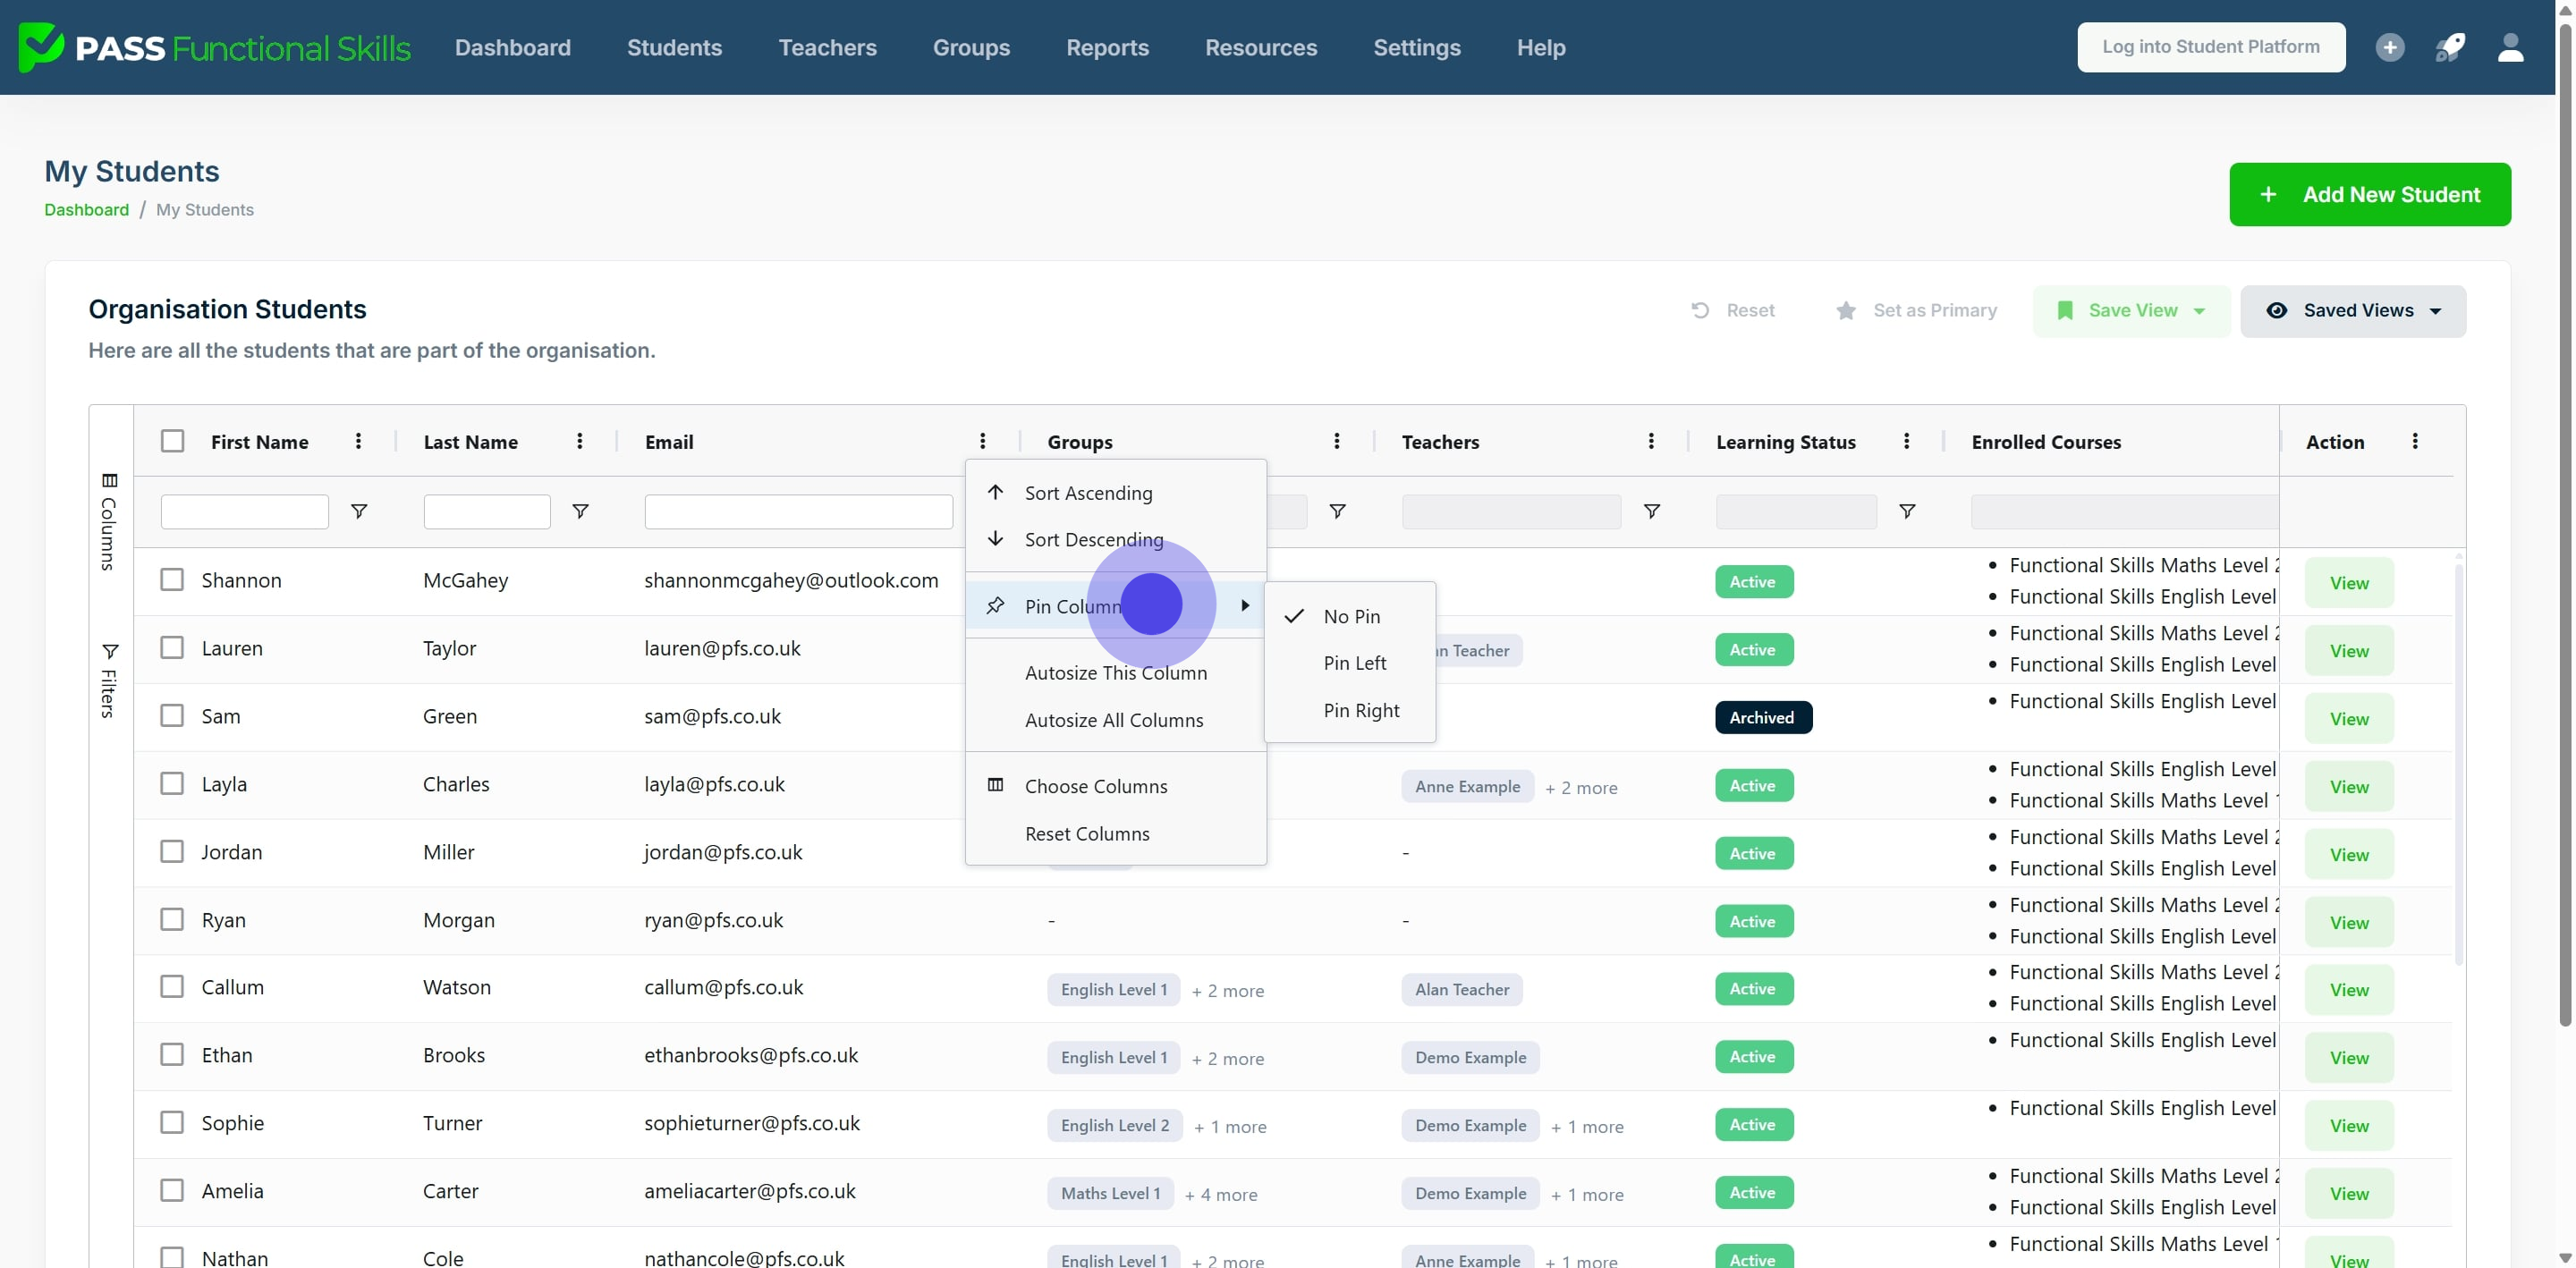The height and width of the screenshot is (1268, 2576).
Task: Click First Name filter funnel icon
Action: click(359, 511)
